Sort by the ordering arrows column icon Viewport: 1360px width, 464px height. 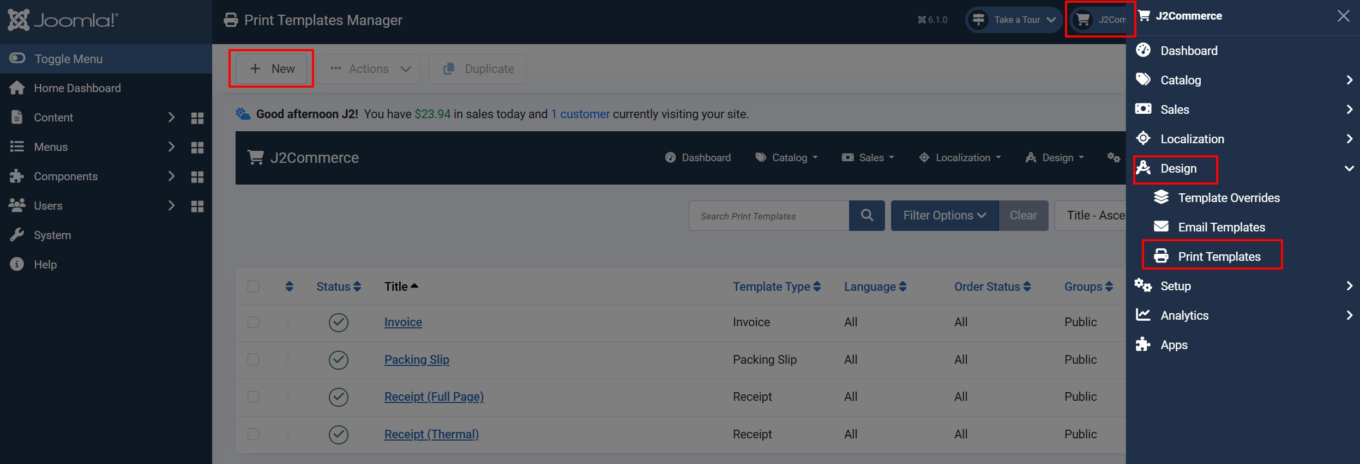tap(290, 286)
